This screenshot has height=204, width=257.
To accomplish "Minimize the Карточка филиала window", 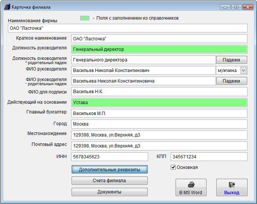I will tap(225, 7).
